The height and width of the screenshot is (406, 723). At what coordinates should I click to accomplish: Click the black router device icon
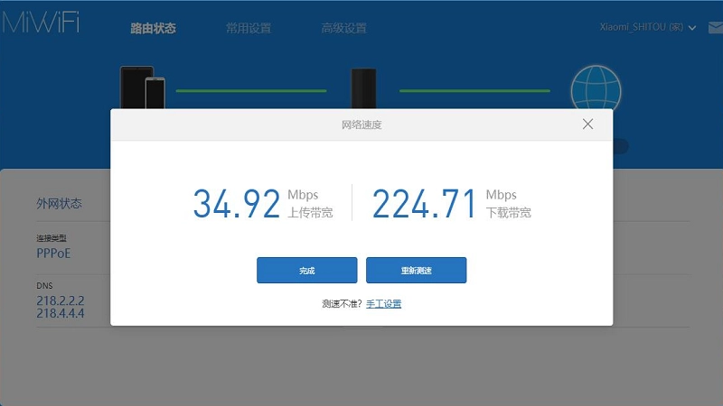pyautogui.click(x=364, y=88)
